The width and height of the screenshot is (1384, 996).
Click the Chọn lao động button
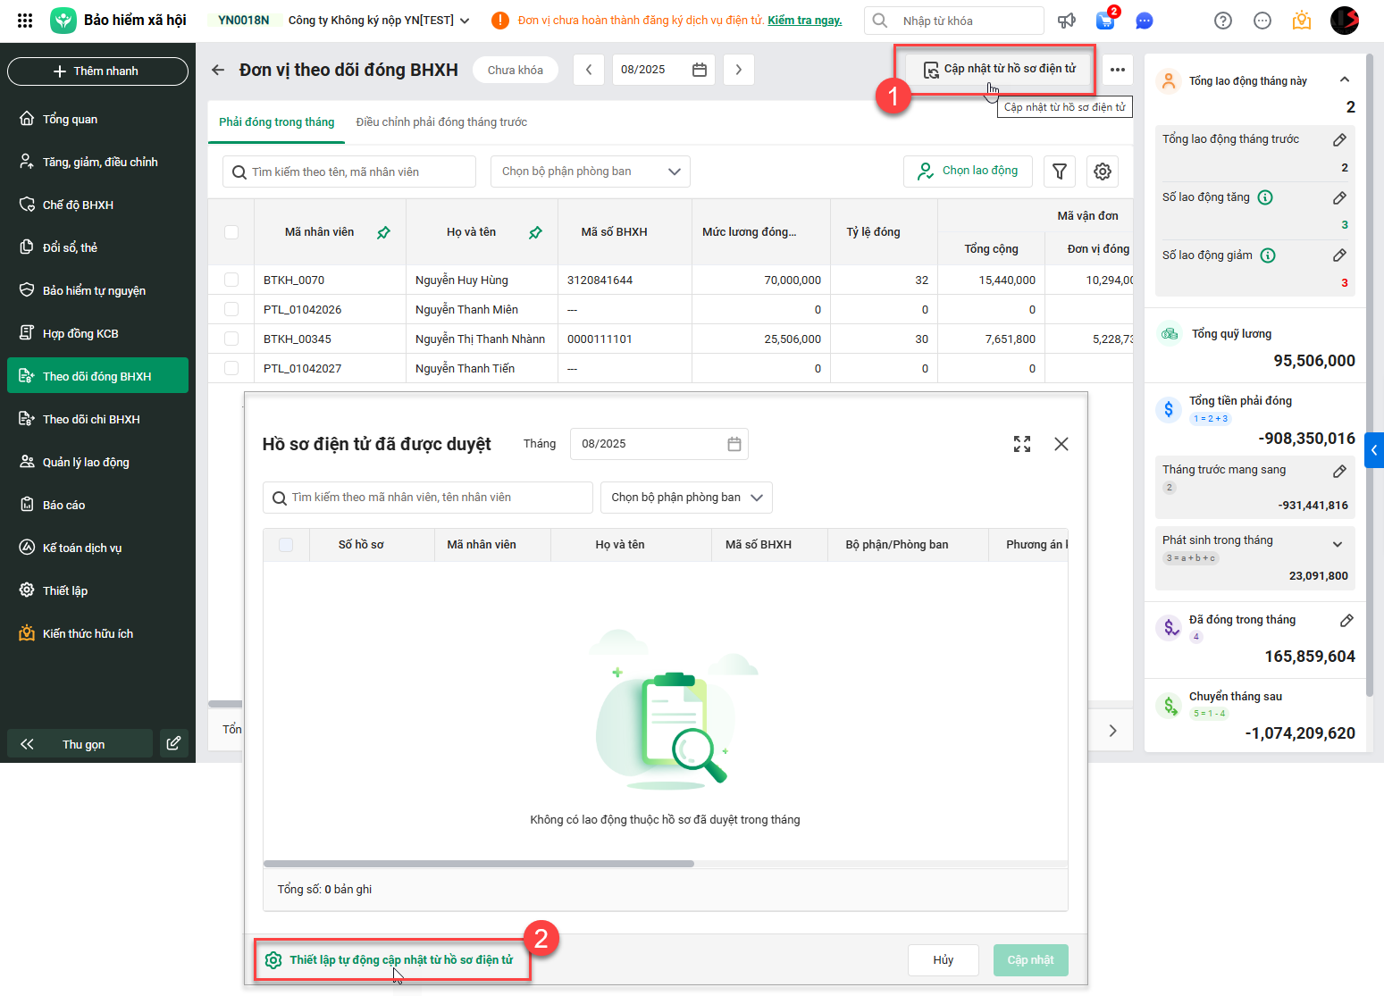(x=968, y=171)
